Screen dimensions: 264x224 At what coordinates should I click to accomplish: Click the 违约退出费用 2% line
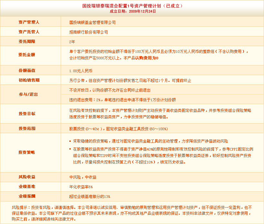point(122,100)
